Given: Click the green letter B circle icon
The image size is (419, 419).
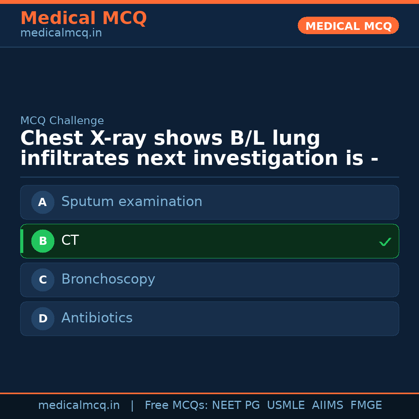Looking at the screenshot, I should [43, 241].
